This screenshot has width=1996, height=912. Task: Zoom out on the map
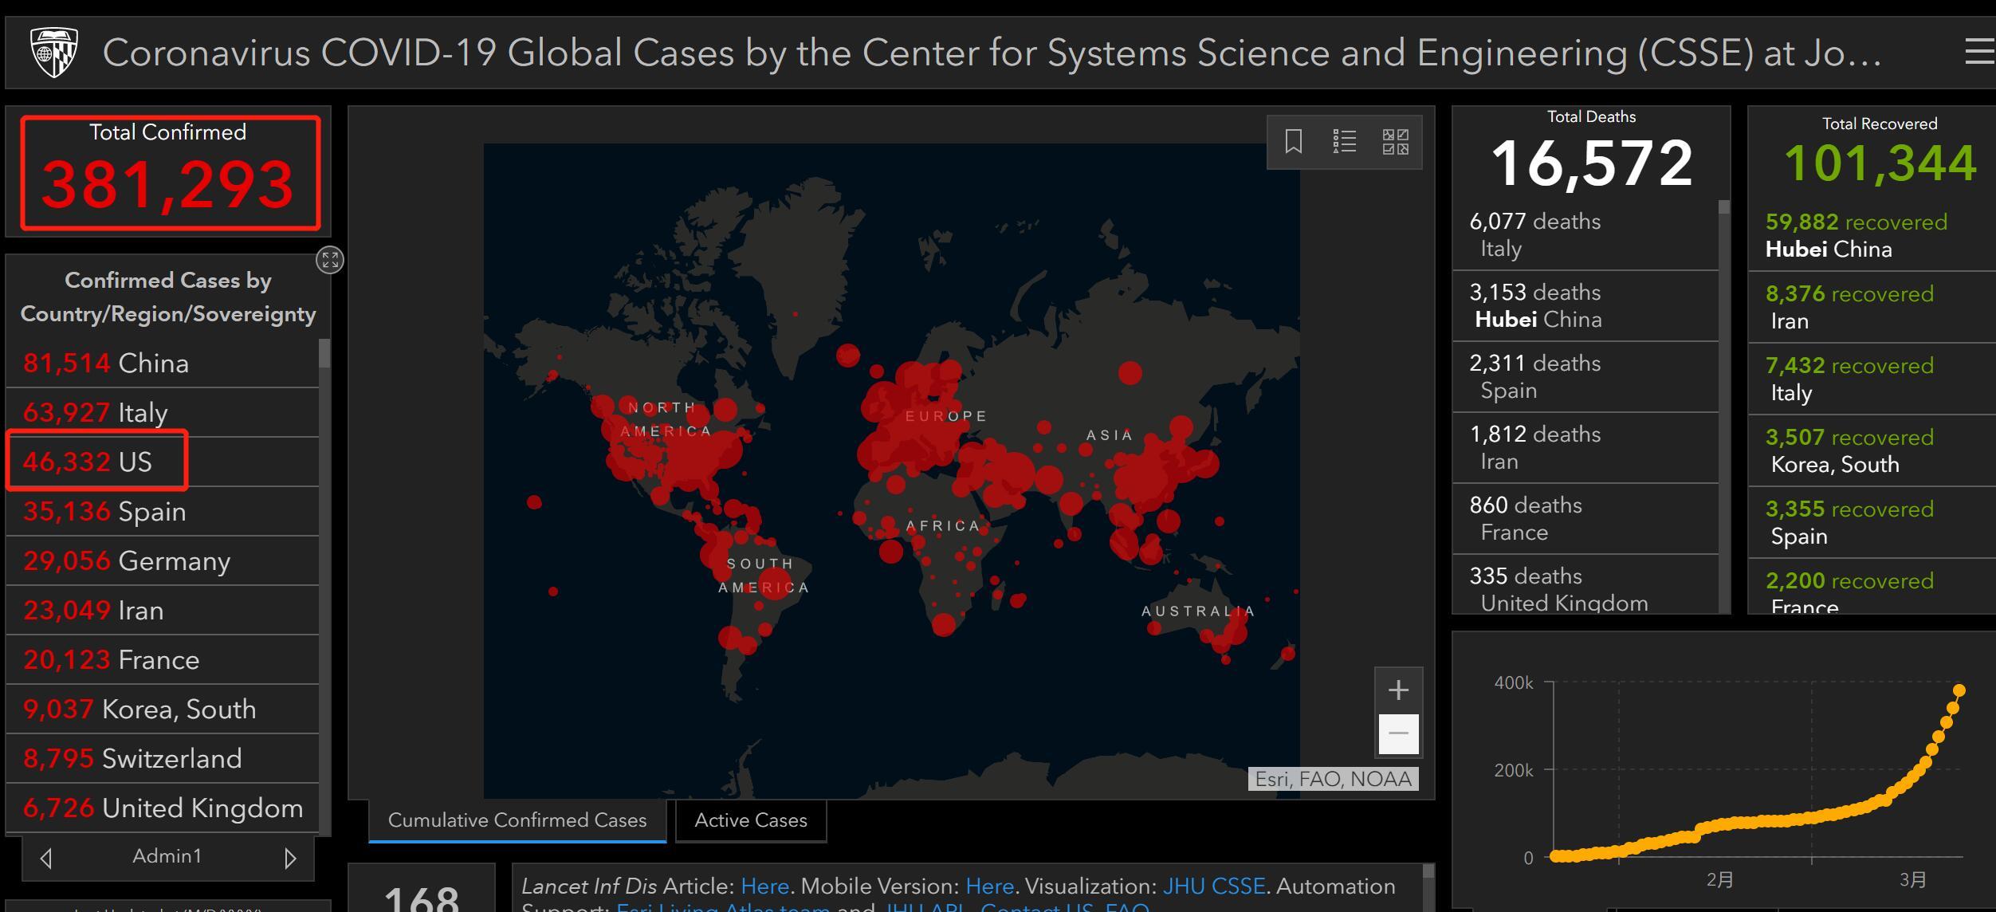click(1398, 733)
